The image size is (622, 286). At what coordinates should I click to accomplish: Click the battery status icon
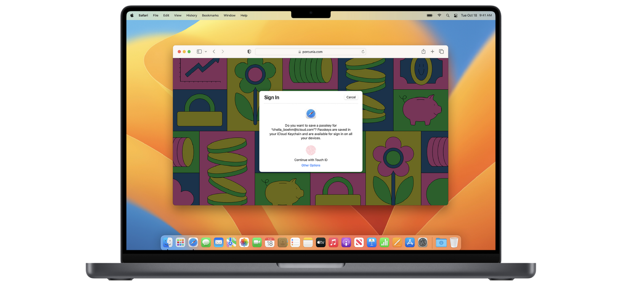[x=430, y=16]
